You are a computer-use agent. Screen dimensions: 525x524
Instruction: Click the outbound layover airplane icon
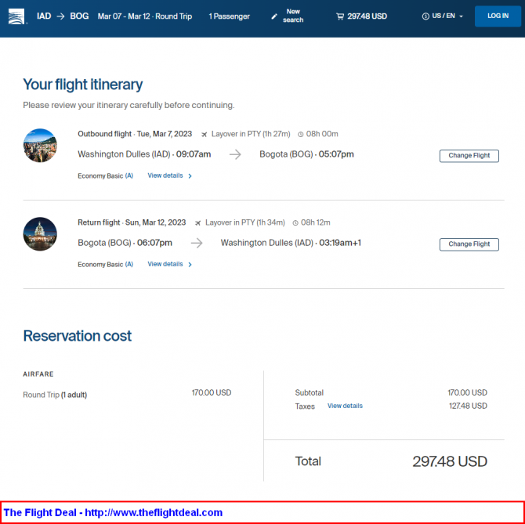pyautogui.click(x=204, y=135)
